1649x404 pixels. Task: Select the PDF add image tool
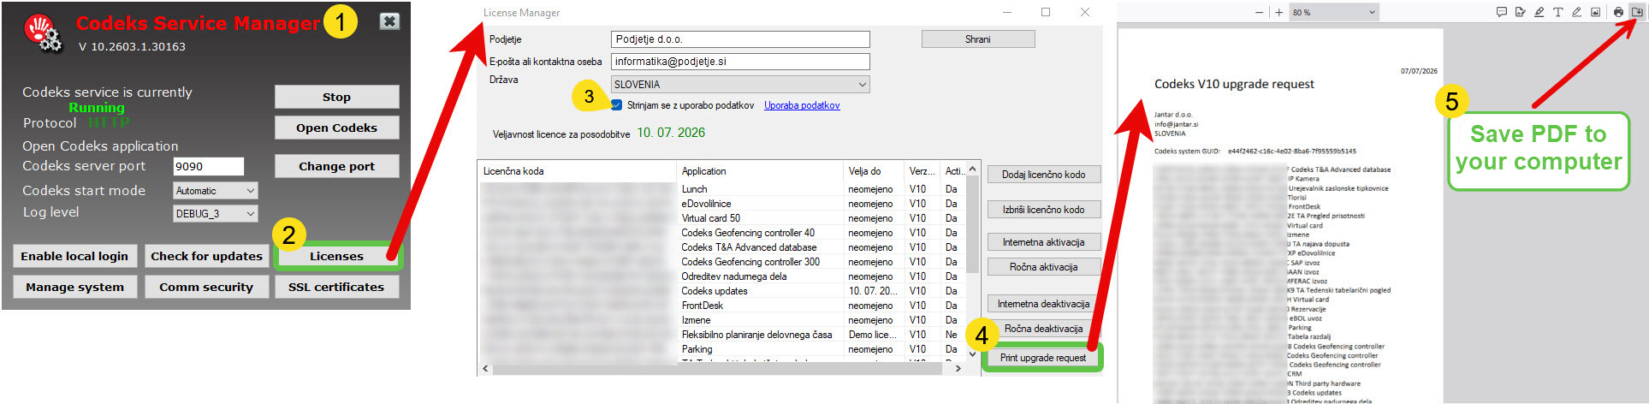coord(1595,12)
